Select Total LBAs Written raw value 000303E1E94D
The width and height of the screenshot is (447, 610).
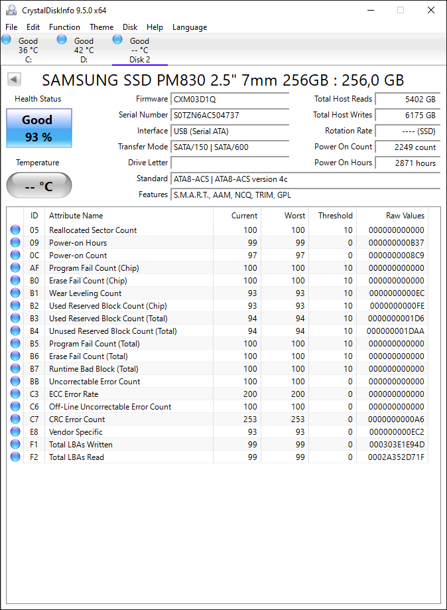397,445
